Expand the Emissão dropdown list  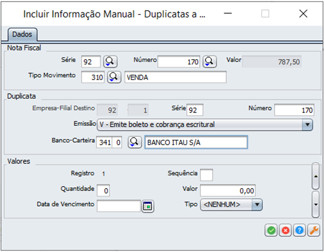coord(307,124)
